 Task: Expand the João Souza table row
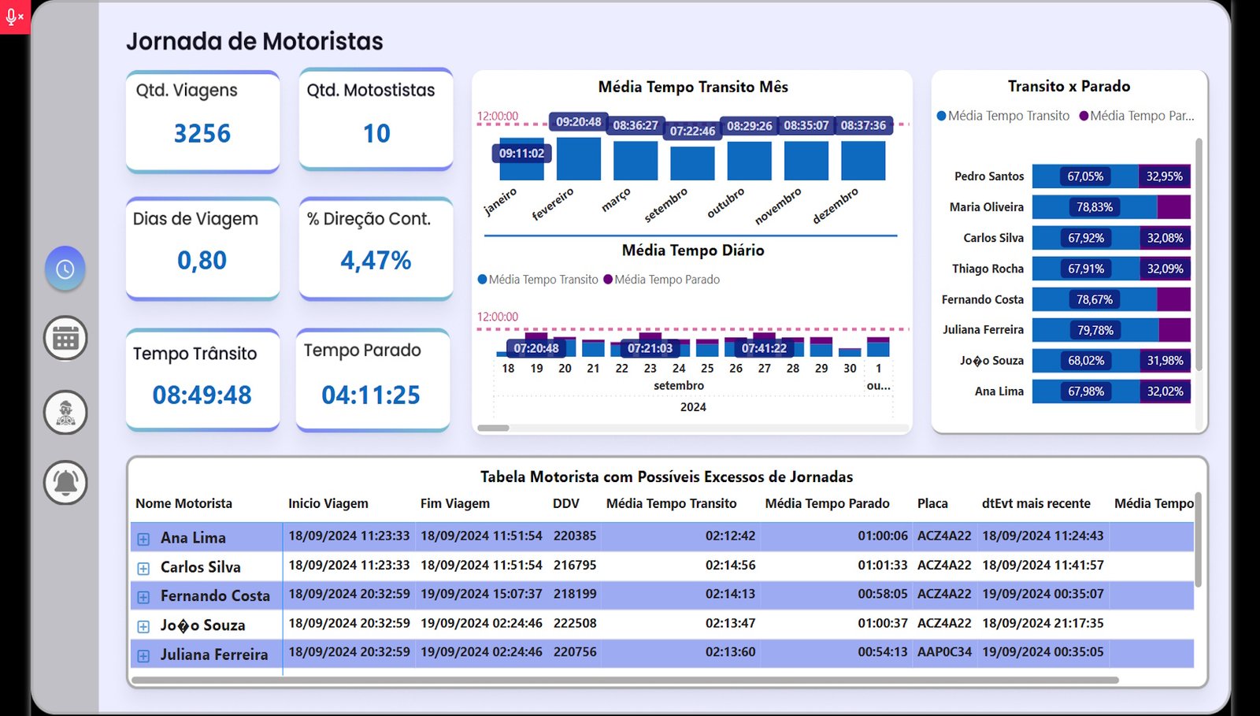pos(143,624)
